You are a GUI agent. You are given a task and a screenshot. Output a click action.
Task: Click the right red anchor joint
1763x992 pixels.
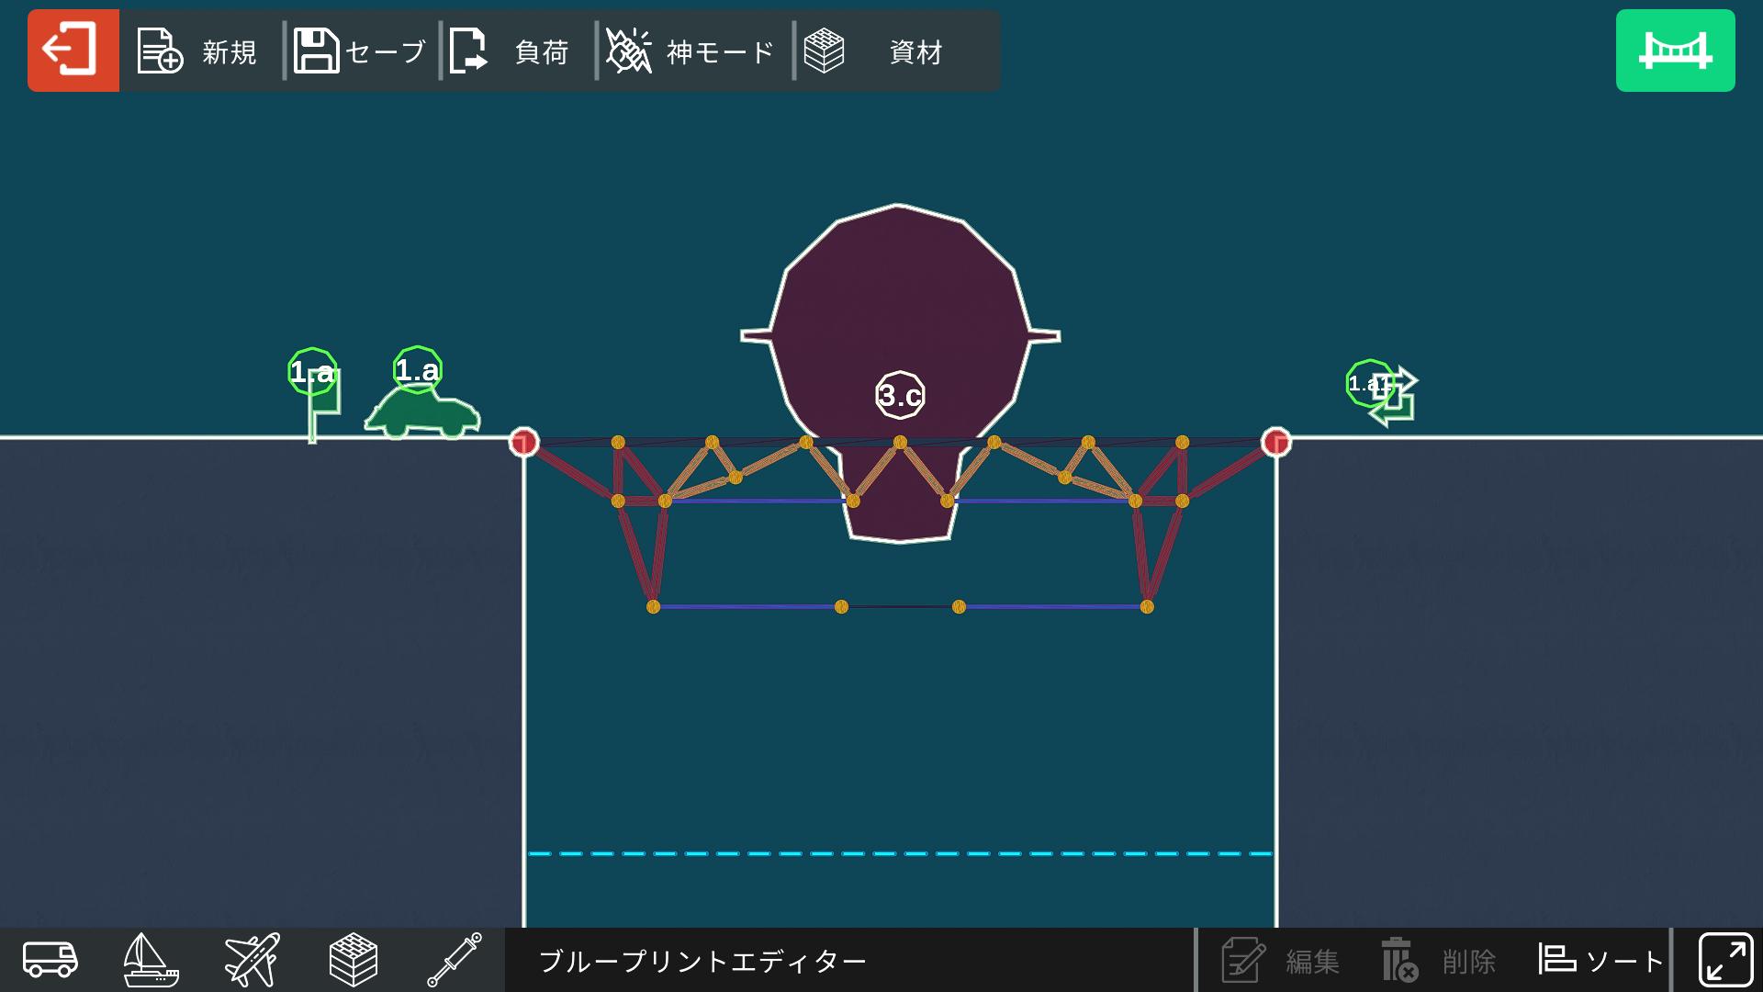(x=1276, y=442)
